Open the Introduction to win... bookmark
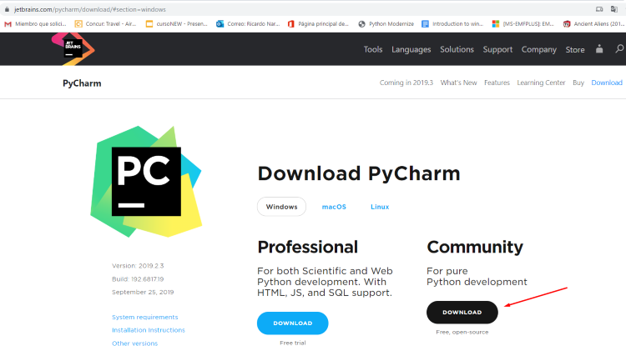Viewport: 626px width, 346px height. 452,24
